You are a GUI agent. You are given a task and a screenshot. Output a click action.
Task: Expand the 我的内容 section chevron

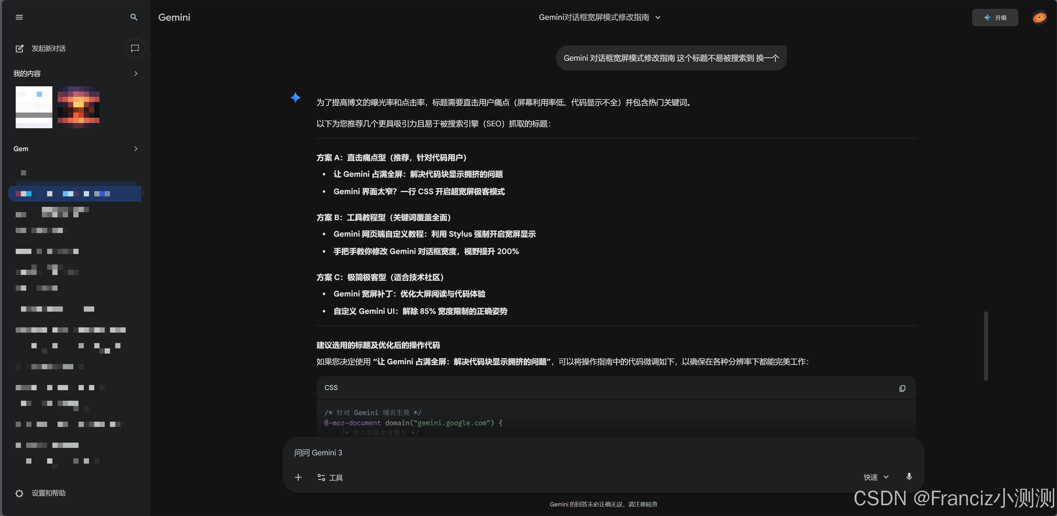tap(136, 73)
